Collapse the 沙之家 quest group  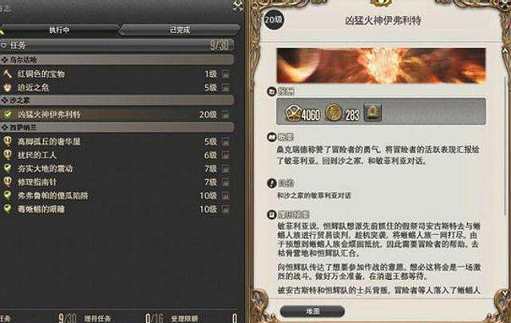point(117,101)
